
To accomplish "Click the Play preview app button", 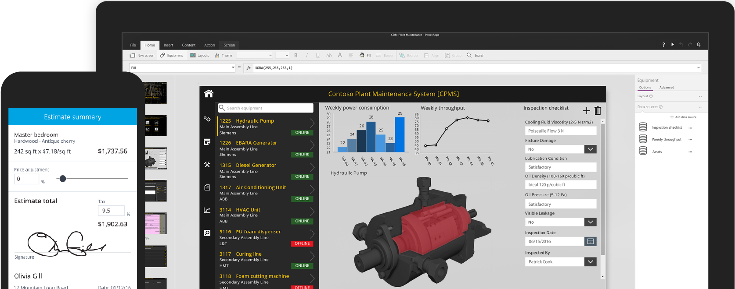I will pyautogui.click(x=673, y=45).
